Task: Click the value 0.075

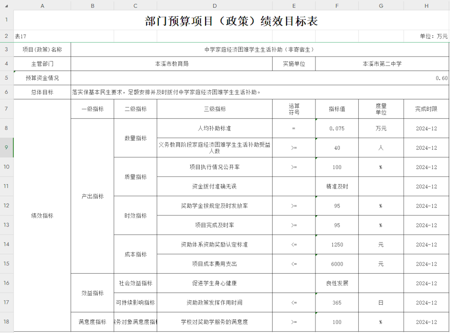Action: point(337,129)
